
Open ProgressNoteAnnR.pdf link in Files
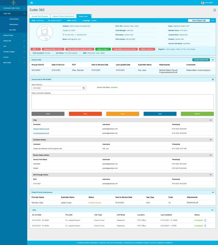coord(41,133)
